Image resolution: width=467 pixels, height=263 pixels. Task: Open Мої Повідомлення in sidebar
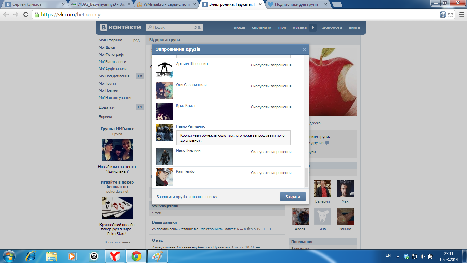(x=114, y=76)
